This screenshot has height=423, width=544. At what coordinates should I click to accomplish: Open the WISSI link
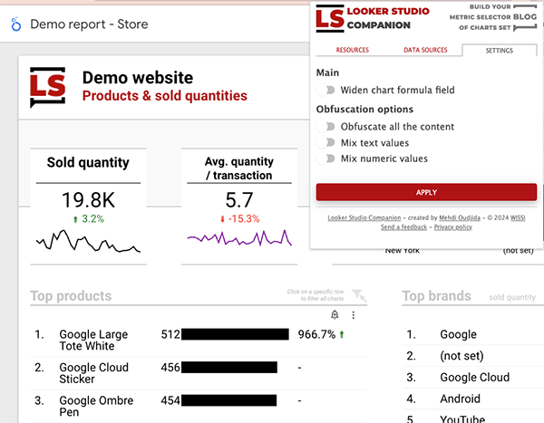click(x=518, y=217)
